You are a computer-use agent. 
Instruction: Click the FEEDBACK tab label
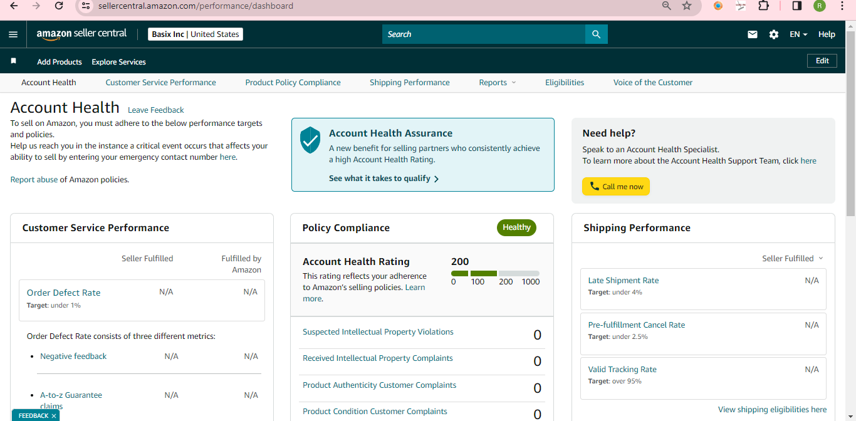pyautogui.click(x=33, y=416)
